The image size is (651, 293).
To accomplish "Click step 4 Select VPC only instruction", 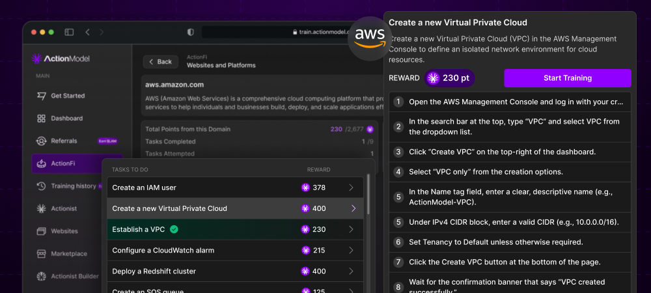I will coord(510,172).
